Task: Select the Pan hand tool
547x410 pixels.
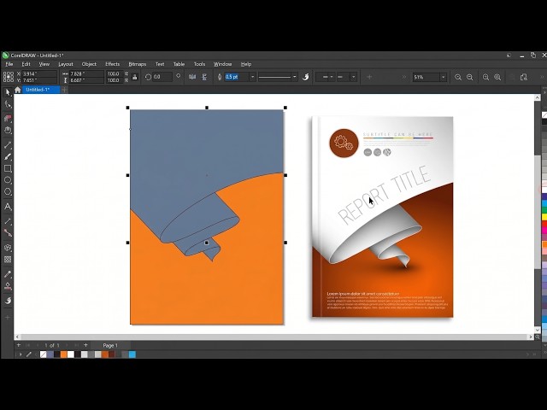Action: 8,131
